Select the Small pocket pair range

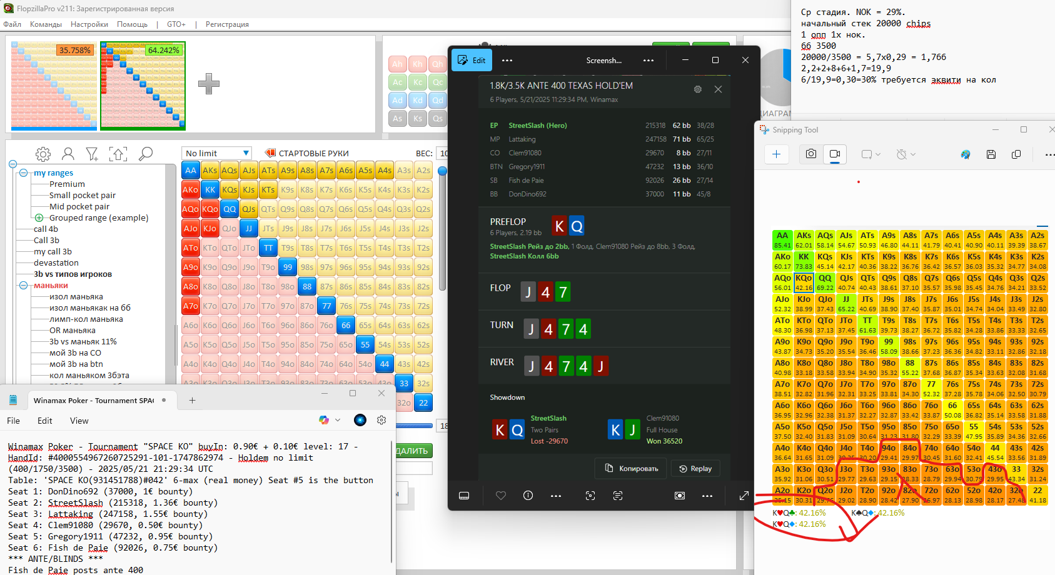coord(83,196)
